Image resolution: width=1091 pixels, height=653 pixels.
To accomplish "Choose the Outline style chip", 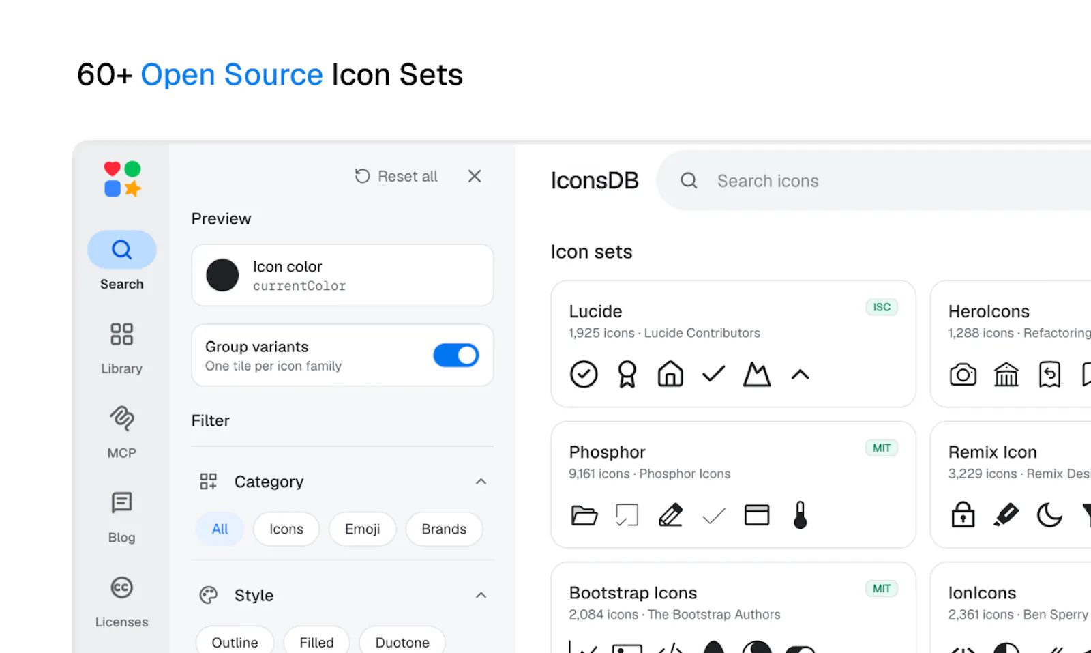I will click(235, 641).
